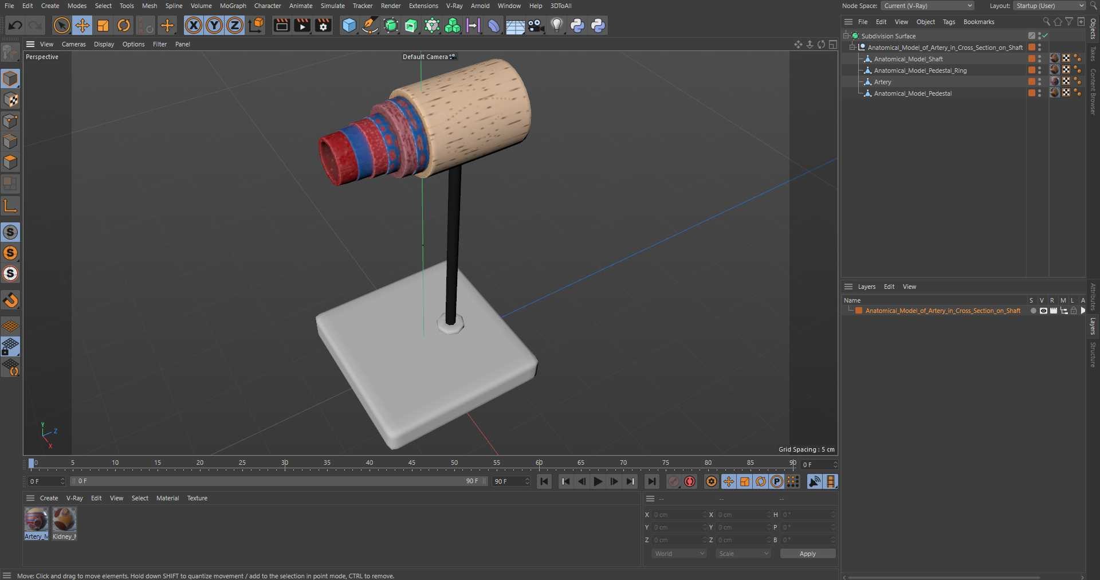Open the Edit Render Settings icon
Image resolution: width=1100 pixels, height=580 pixels.
[x=323, y=25]
